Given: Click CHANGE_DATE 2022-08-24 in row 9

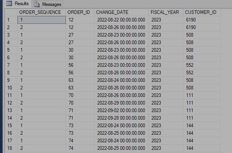Looking at the screenshot, I should point(121,80).
